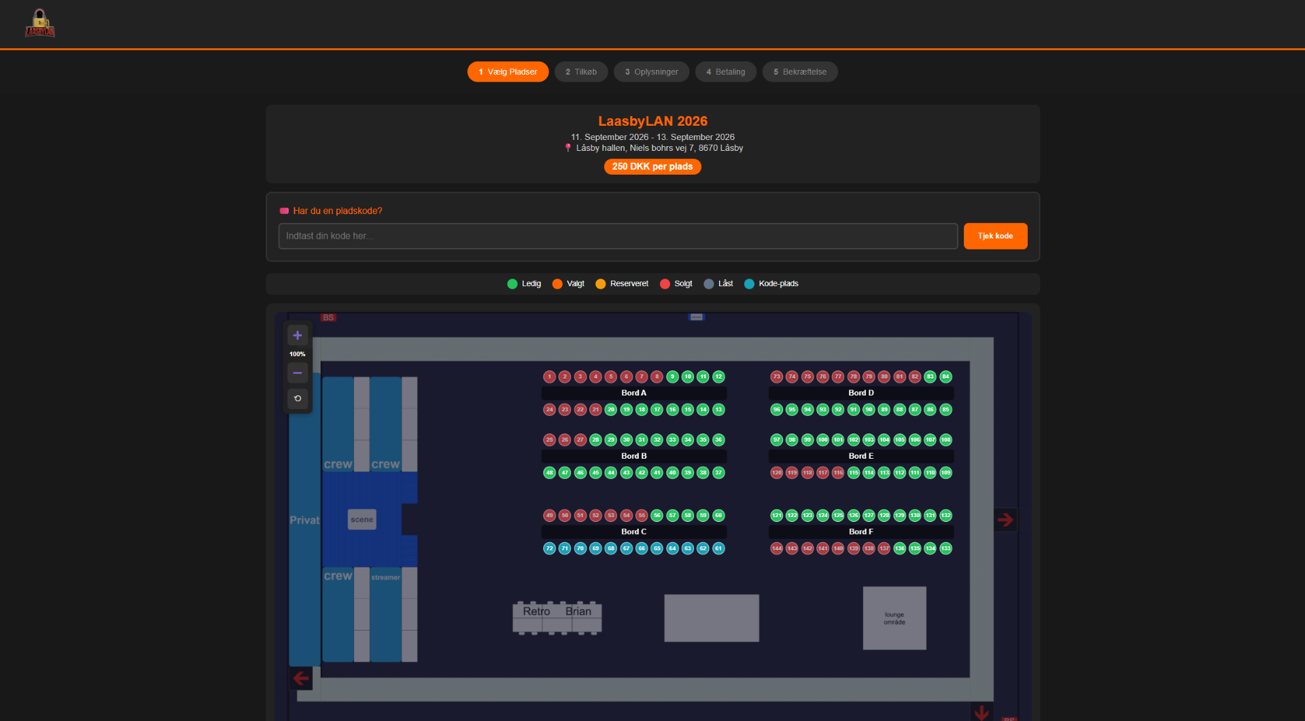Viewport: 1305px width, 721px height.
Task: Go to step 3 Oplysninger
Action: (651, 72)
